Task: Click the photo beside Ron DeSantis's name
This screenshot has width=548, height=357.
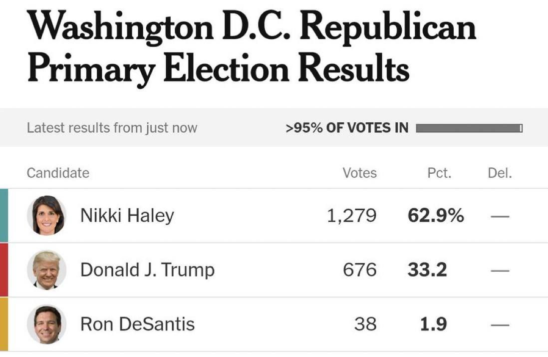Action: tap(46, 325)
